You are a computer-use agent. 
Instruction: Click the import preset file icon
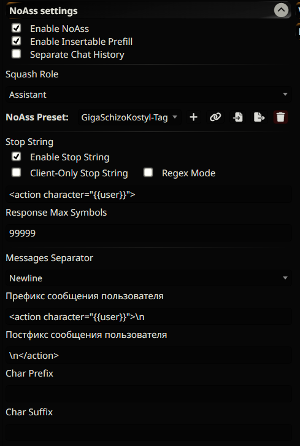tap(238, 117)
